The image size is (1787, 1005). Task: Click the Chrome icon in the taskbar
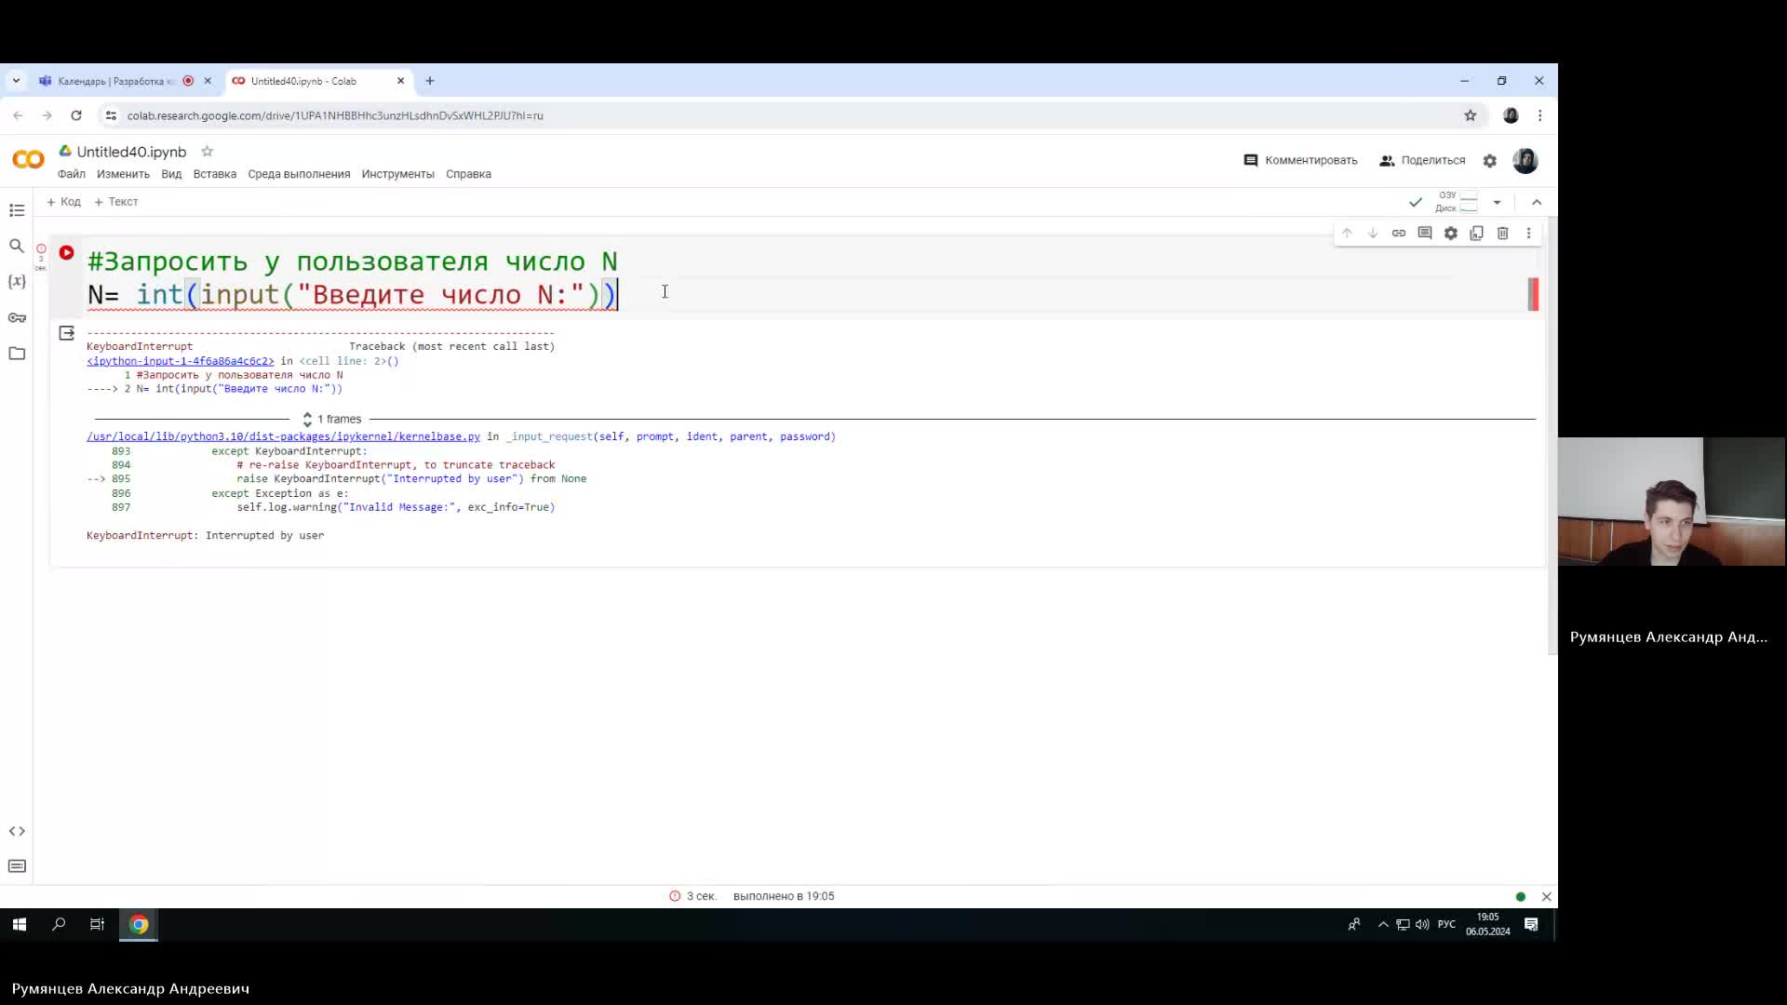139,924
